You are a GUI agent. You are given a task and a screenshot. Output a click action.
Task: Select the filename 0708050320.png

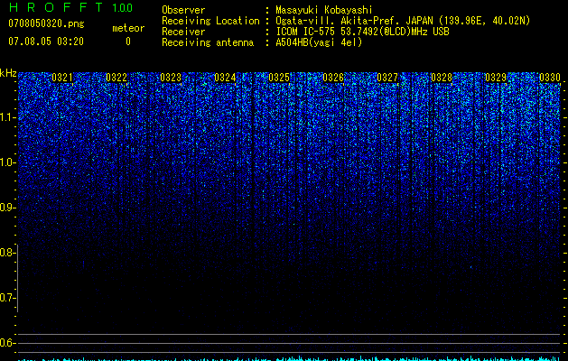(46, 23)
